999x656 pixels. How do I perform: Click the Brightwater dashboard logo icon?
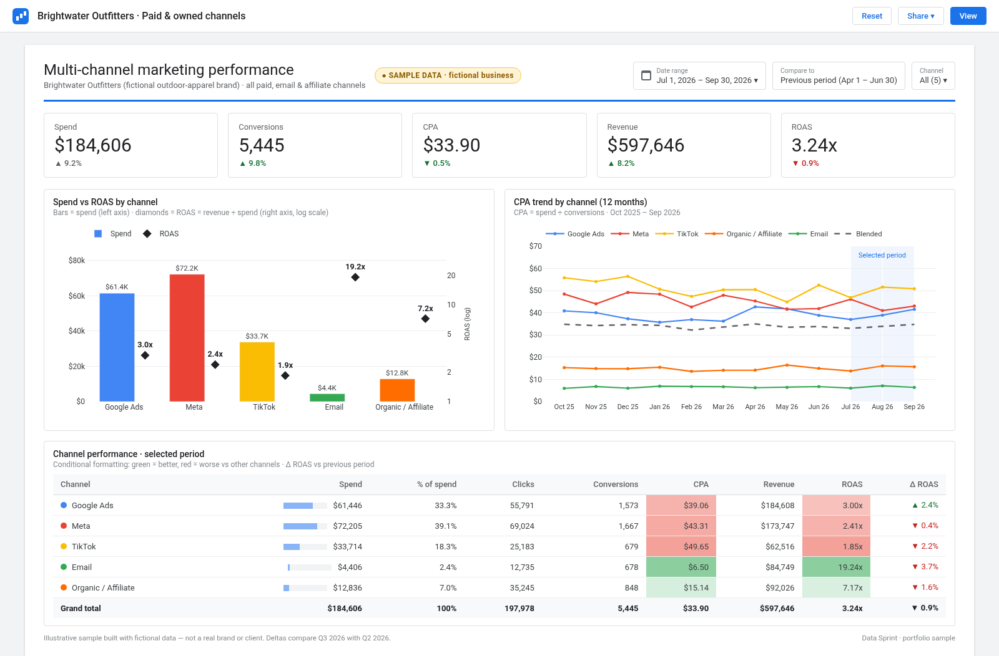pos(21,16)
